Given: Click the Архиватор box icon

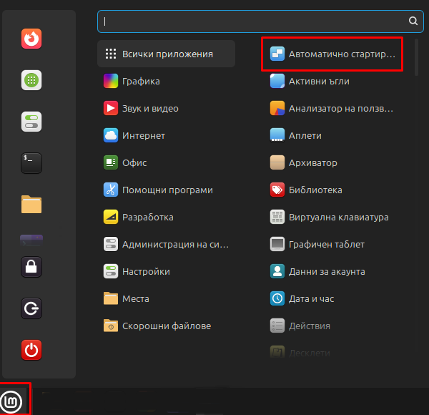Looking at the screenshot, I should pos(277,162).
